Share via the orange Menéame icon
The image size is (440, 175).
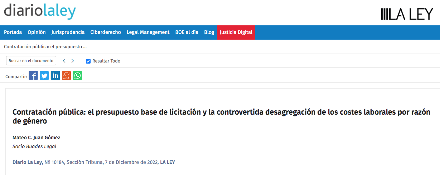(x=67, y=76)
